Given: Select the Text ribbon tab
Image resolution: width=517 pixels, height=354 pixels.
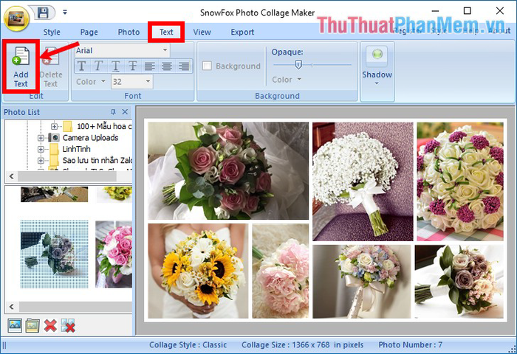Looking at the screenshot, I should tap(166, 32).
